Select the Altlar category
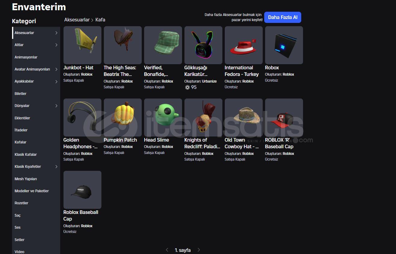This screenshot has width=396, height=254. pyautogui.click(x=36, y=45)
